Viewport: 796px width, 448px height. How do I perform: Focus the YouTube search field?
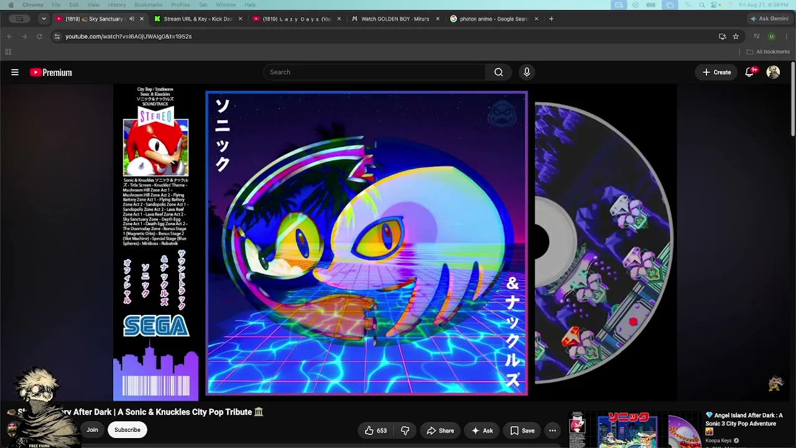coord(374,72)
